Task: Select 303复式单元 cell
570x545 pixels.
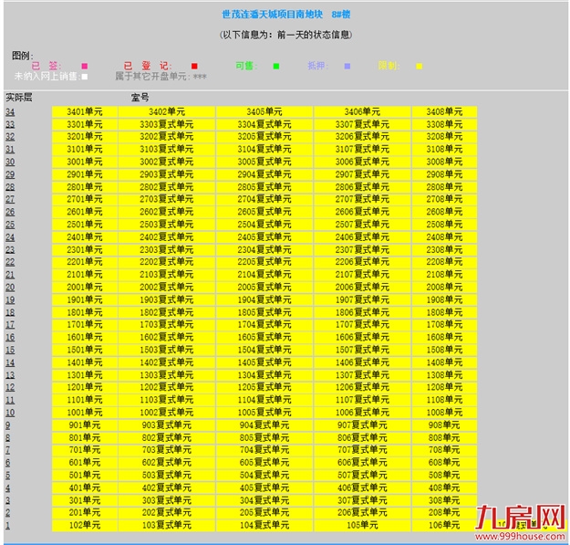Action: 167,500
